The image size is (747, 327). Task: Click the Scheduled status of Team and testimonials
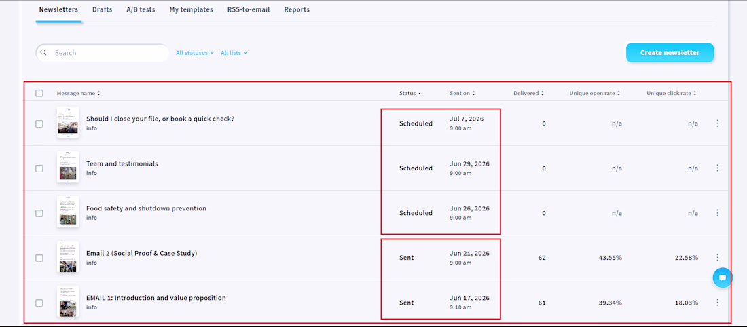pos(416,168)
